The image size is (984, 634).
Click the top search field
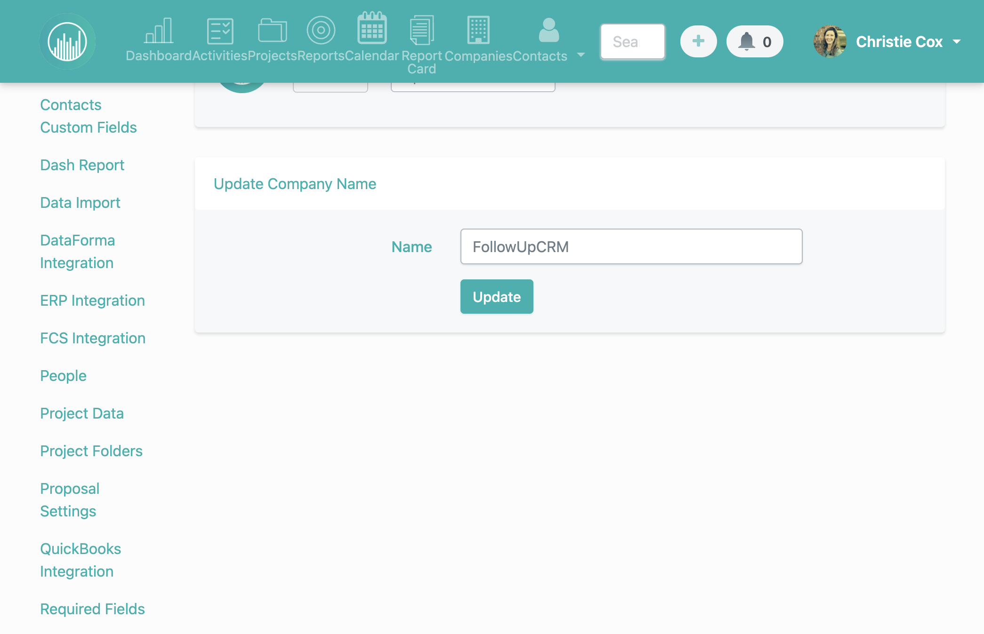[x=632, y=41]
